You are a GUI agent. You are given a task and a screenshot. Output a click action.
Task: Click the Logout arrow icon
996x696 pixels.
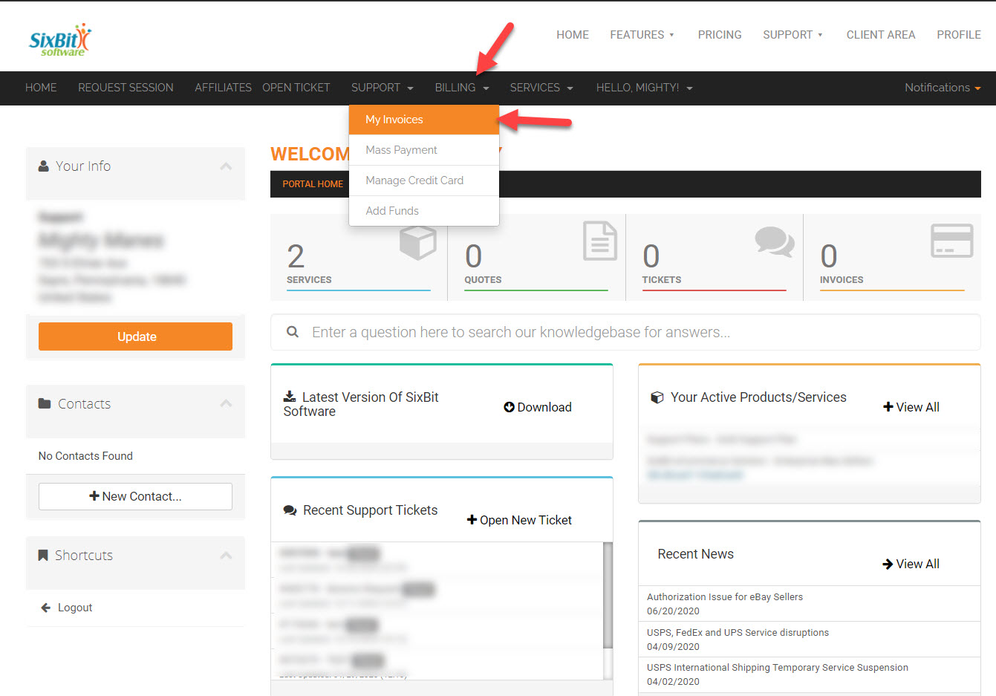point(46,607)
